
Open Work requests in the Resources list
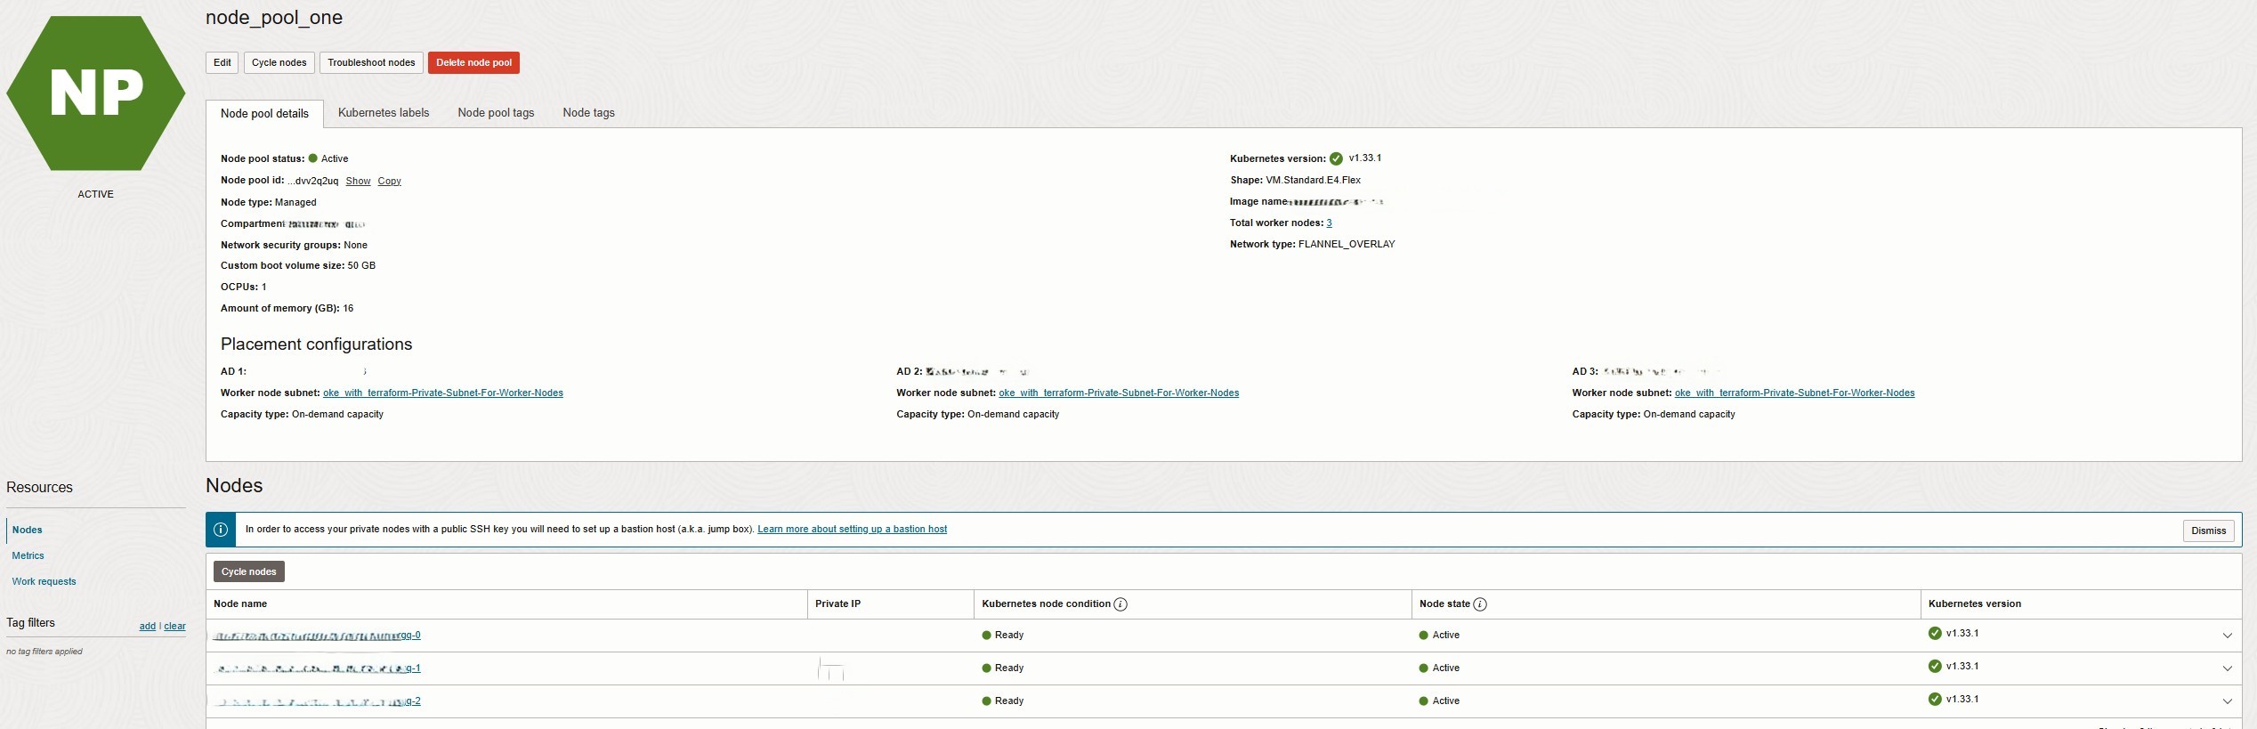click(44, 582)
